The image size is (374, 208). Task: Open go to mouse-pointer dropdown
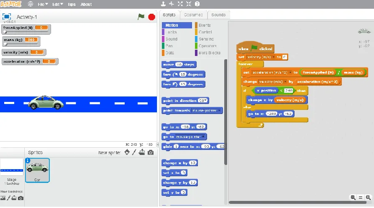tap(203, 137)
